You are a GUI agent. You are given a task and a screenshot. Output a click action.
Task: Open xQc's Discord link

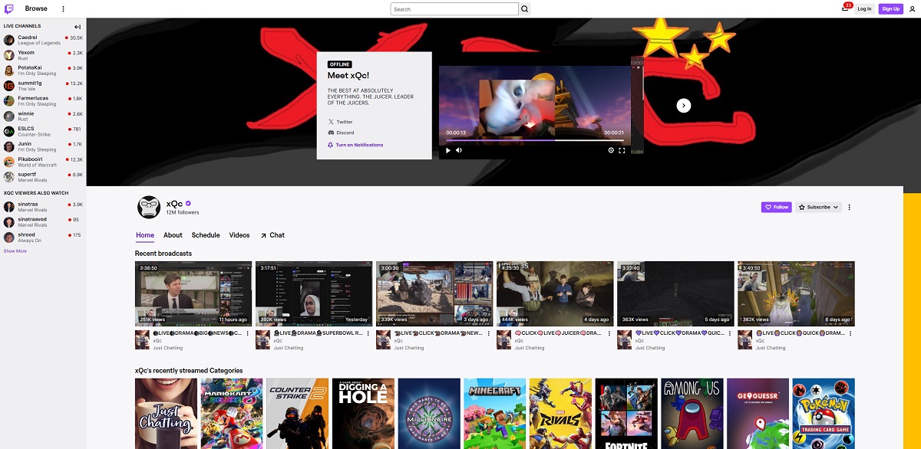(x=341, y=133)
